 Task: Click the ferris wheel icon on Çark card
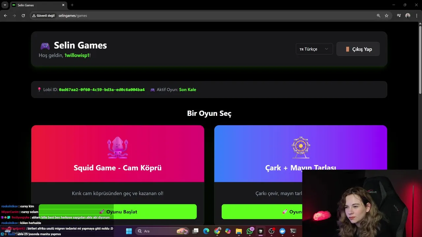pyautogui.click(x=301, y=147)
